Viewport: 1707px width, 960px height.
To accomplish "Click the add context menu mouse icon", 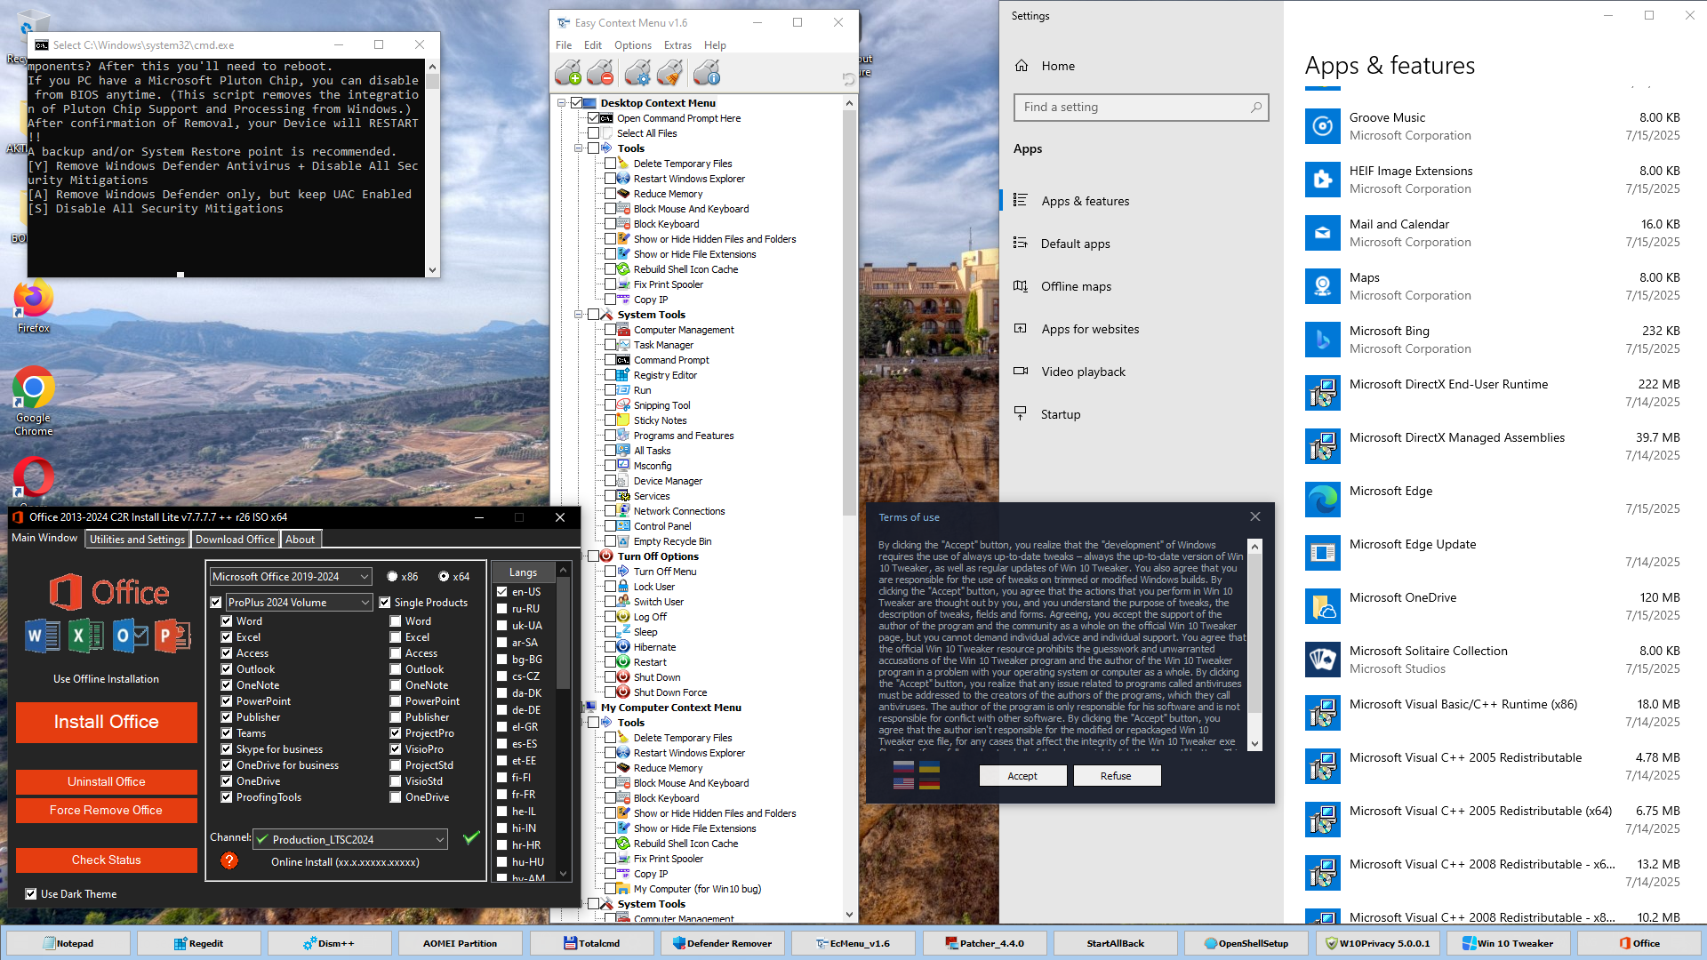I will click(567, 73).
